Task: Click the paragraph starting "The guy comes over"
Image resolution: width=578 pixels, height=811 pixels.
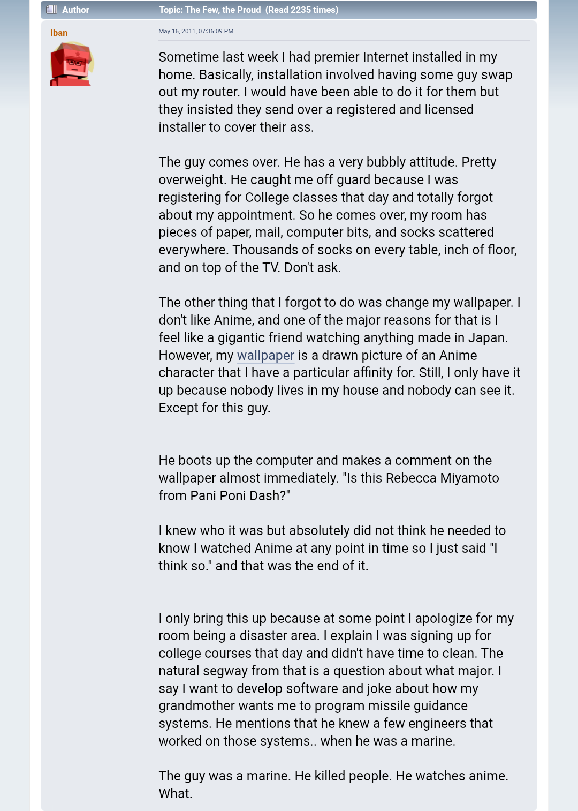Action: 338,215
